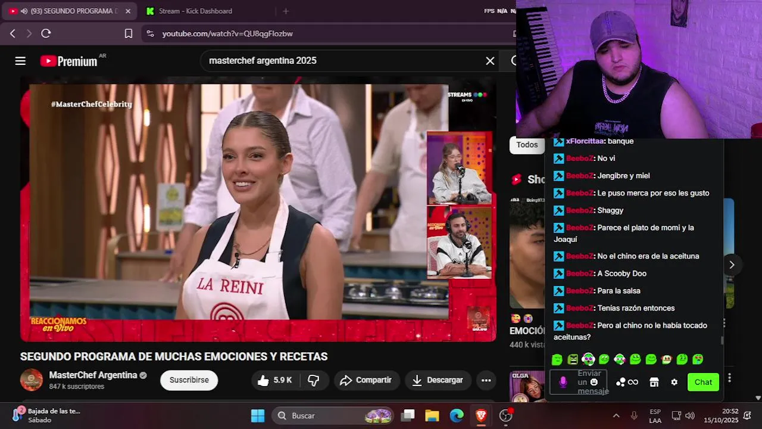Bookmark this page with the bookmark icon
Image resolution: width=762 pixels, height=429 pixels.
(x=129, y=34)
